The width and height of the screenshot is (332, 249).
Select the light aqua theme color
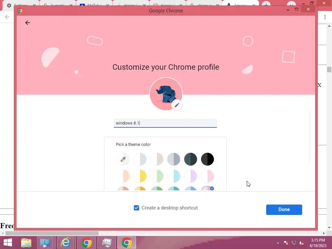(174, 176)
